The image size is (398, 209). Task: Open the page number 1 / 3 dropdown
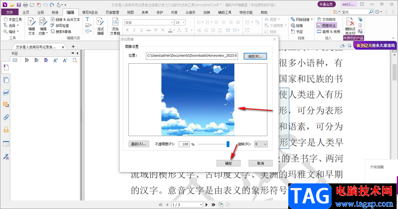click(x=201, y=205)
